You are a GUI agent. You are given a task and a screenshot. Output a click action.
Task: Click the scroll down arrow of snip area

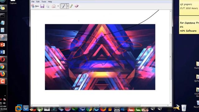(171, 103)
